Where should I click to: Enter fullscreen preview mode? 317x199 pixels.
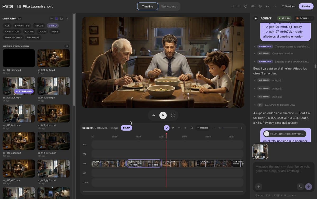click(x=173, y=115)
